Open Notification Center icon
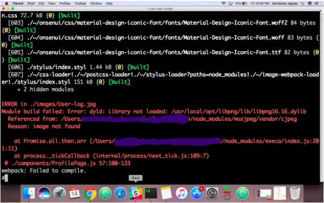Viewport: 324px width, 203px height. pyautogui.click(x=316, y=3)
